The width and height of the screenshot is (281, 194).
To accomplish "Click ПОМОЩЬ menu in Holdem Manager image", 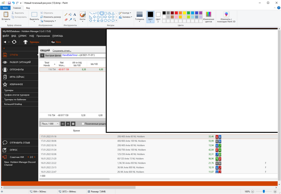I will (57, 36).
